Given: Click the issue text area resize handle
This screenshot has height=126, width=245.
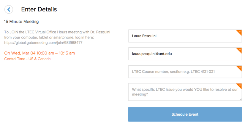Looking at the screenshot, I should pyautogui.click(x=241, y=99).
